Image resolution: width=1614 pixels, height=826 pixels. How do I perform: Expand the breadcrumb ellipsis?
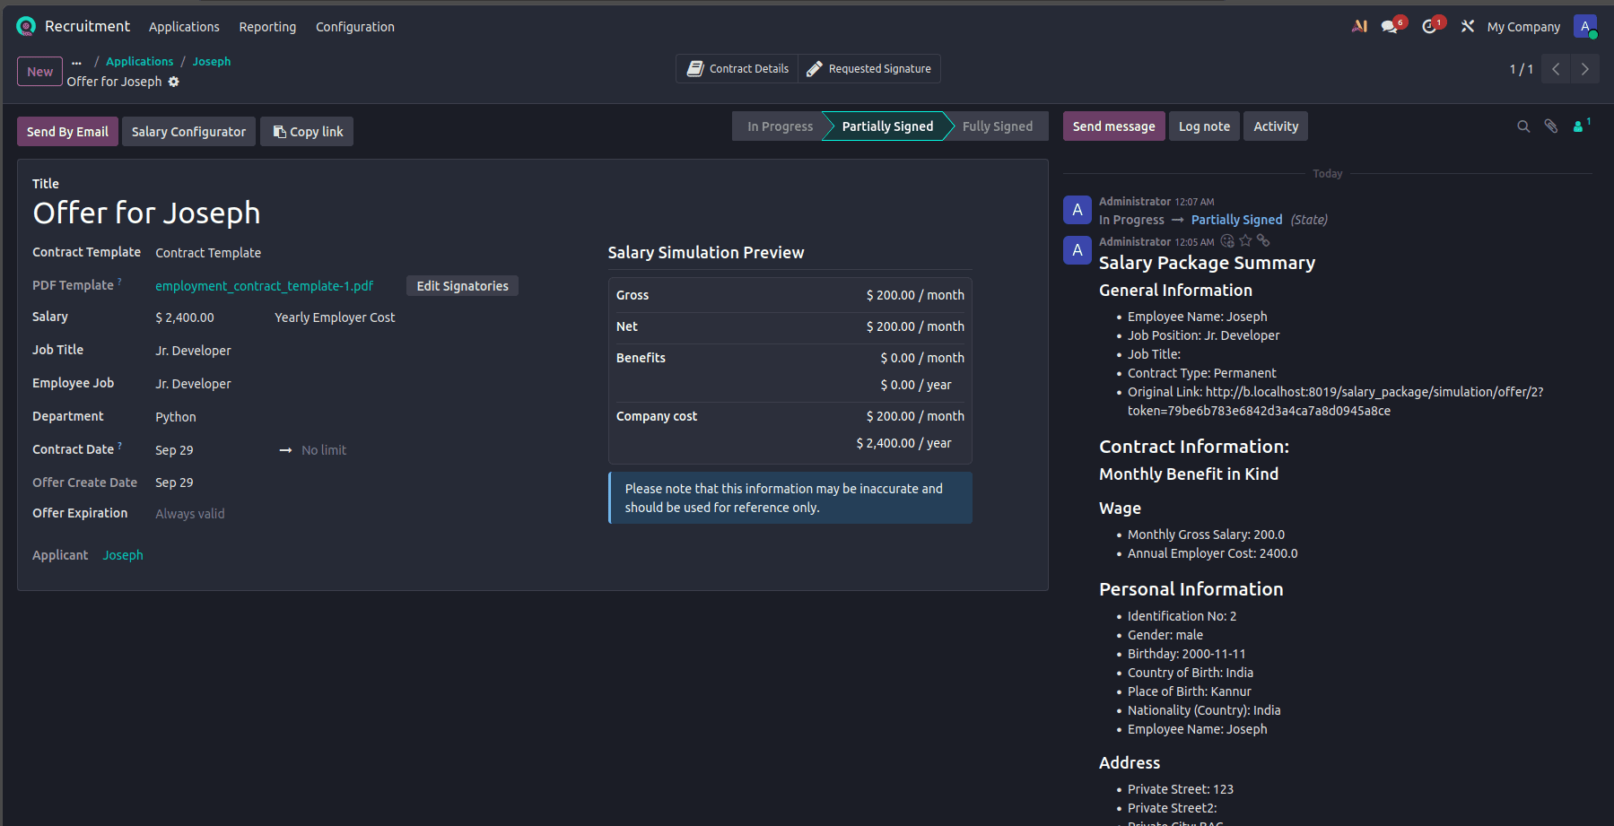tap(77, 62)
